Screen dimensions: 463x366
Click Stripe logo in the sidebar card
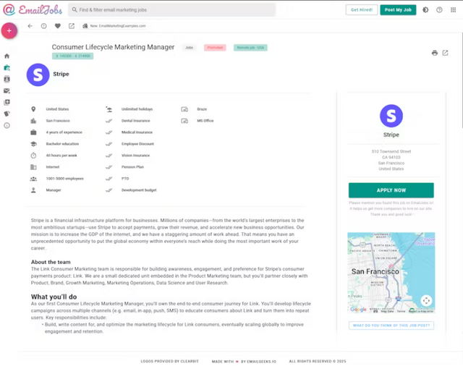[391, 116]
